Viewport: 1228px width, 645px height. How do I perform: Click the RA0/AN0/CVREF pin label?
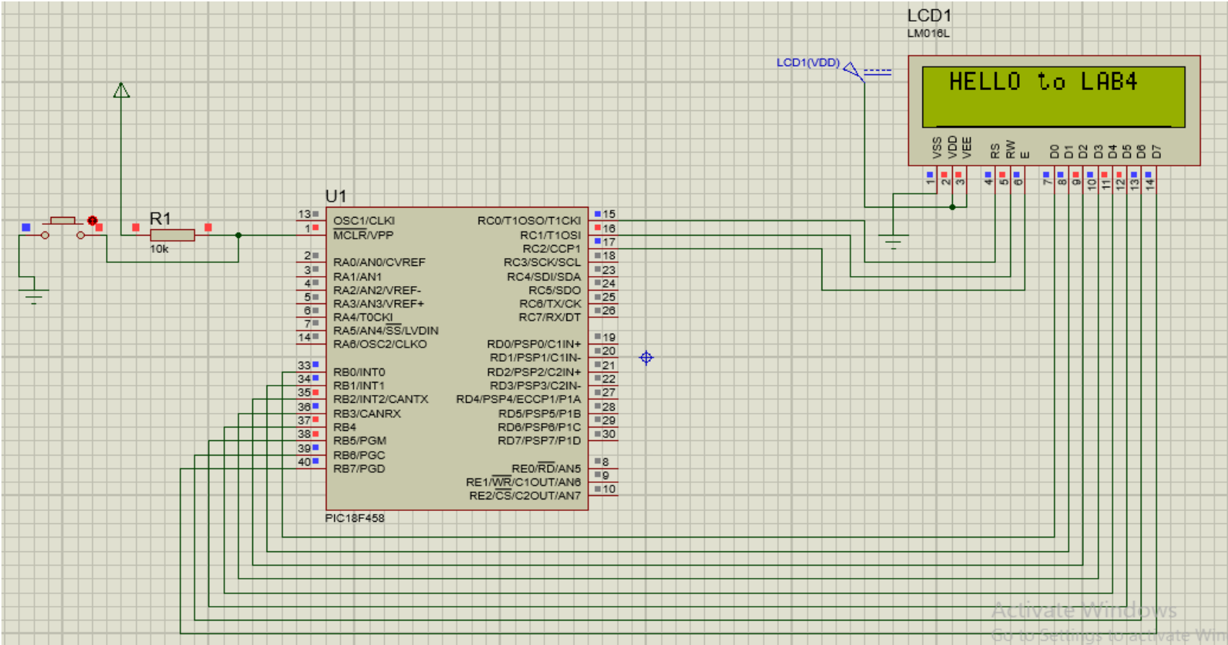click(379, 262)
